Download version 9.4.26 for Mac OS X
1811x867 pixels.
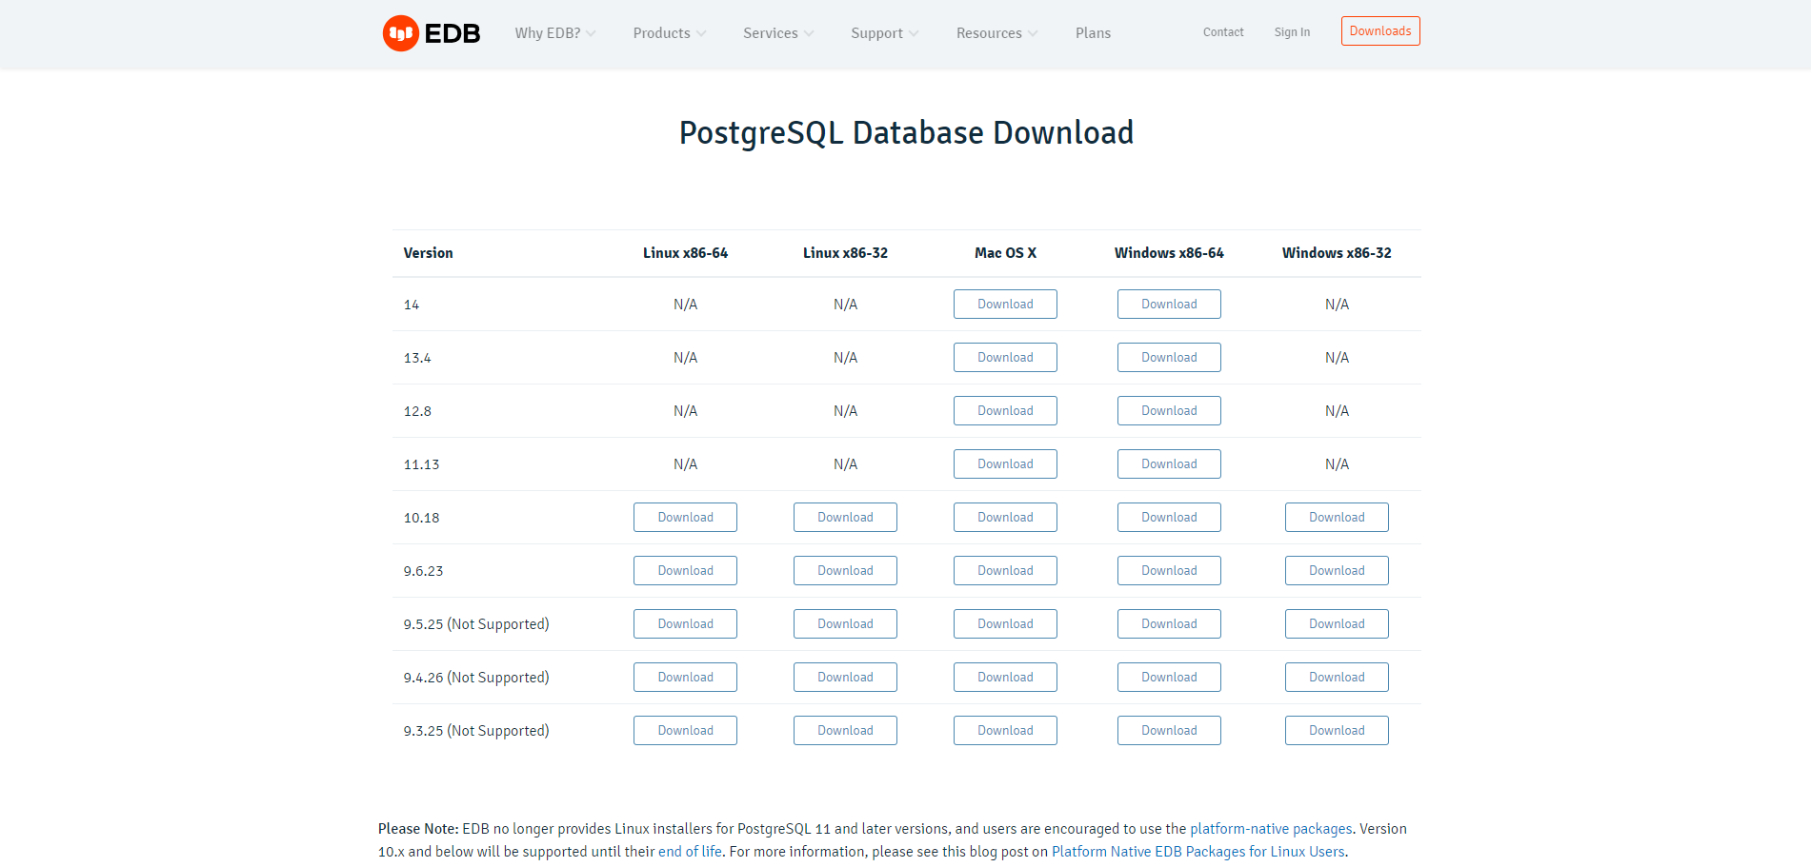point(1005,678)
